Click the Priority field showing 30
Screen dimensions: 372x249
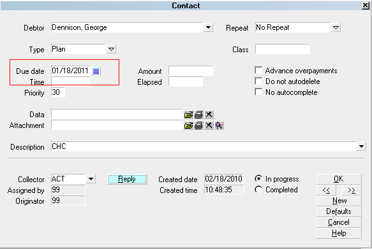tap(58, 92)
